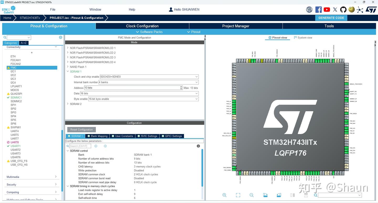Collapse the SDRAM control parameter group
This screenshot has height=203, width=378.
pos(68,151)
